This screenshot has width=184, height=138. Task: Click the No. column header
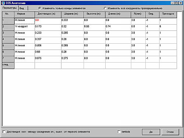pyautogui.click(x=8, y=15)
